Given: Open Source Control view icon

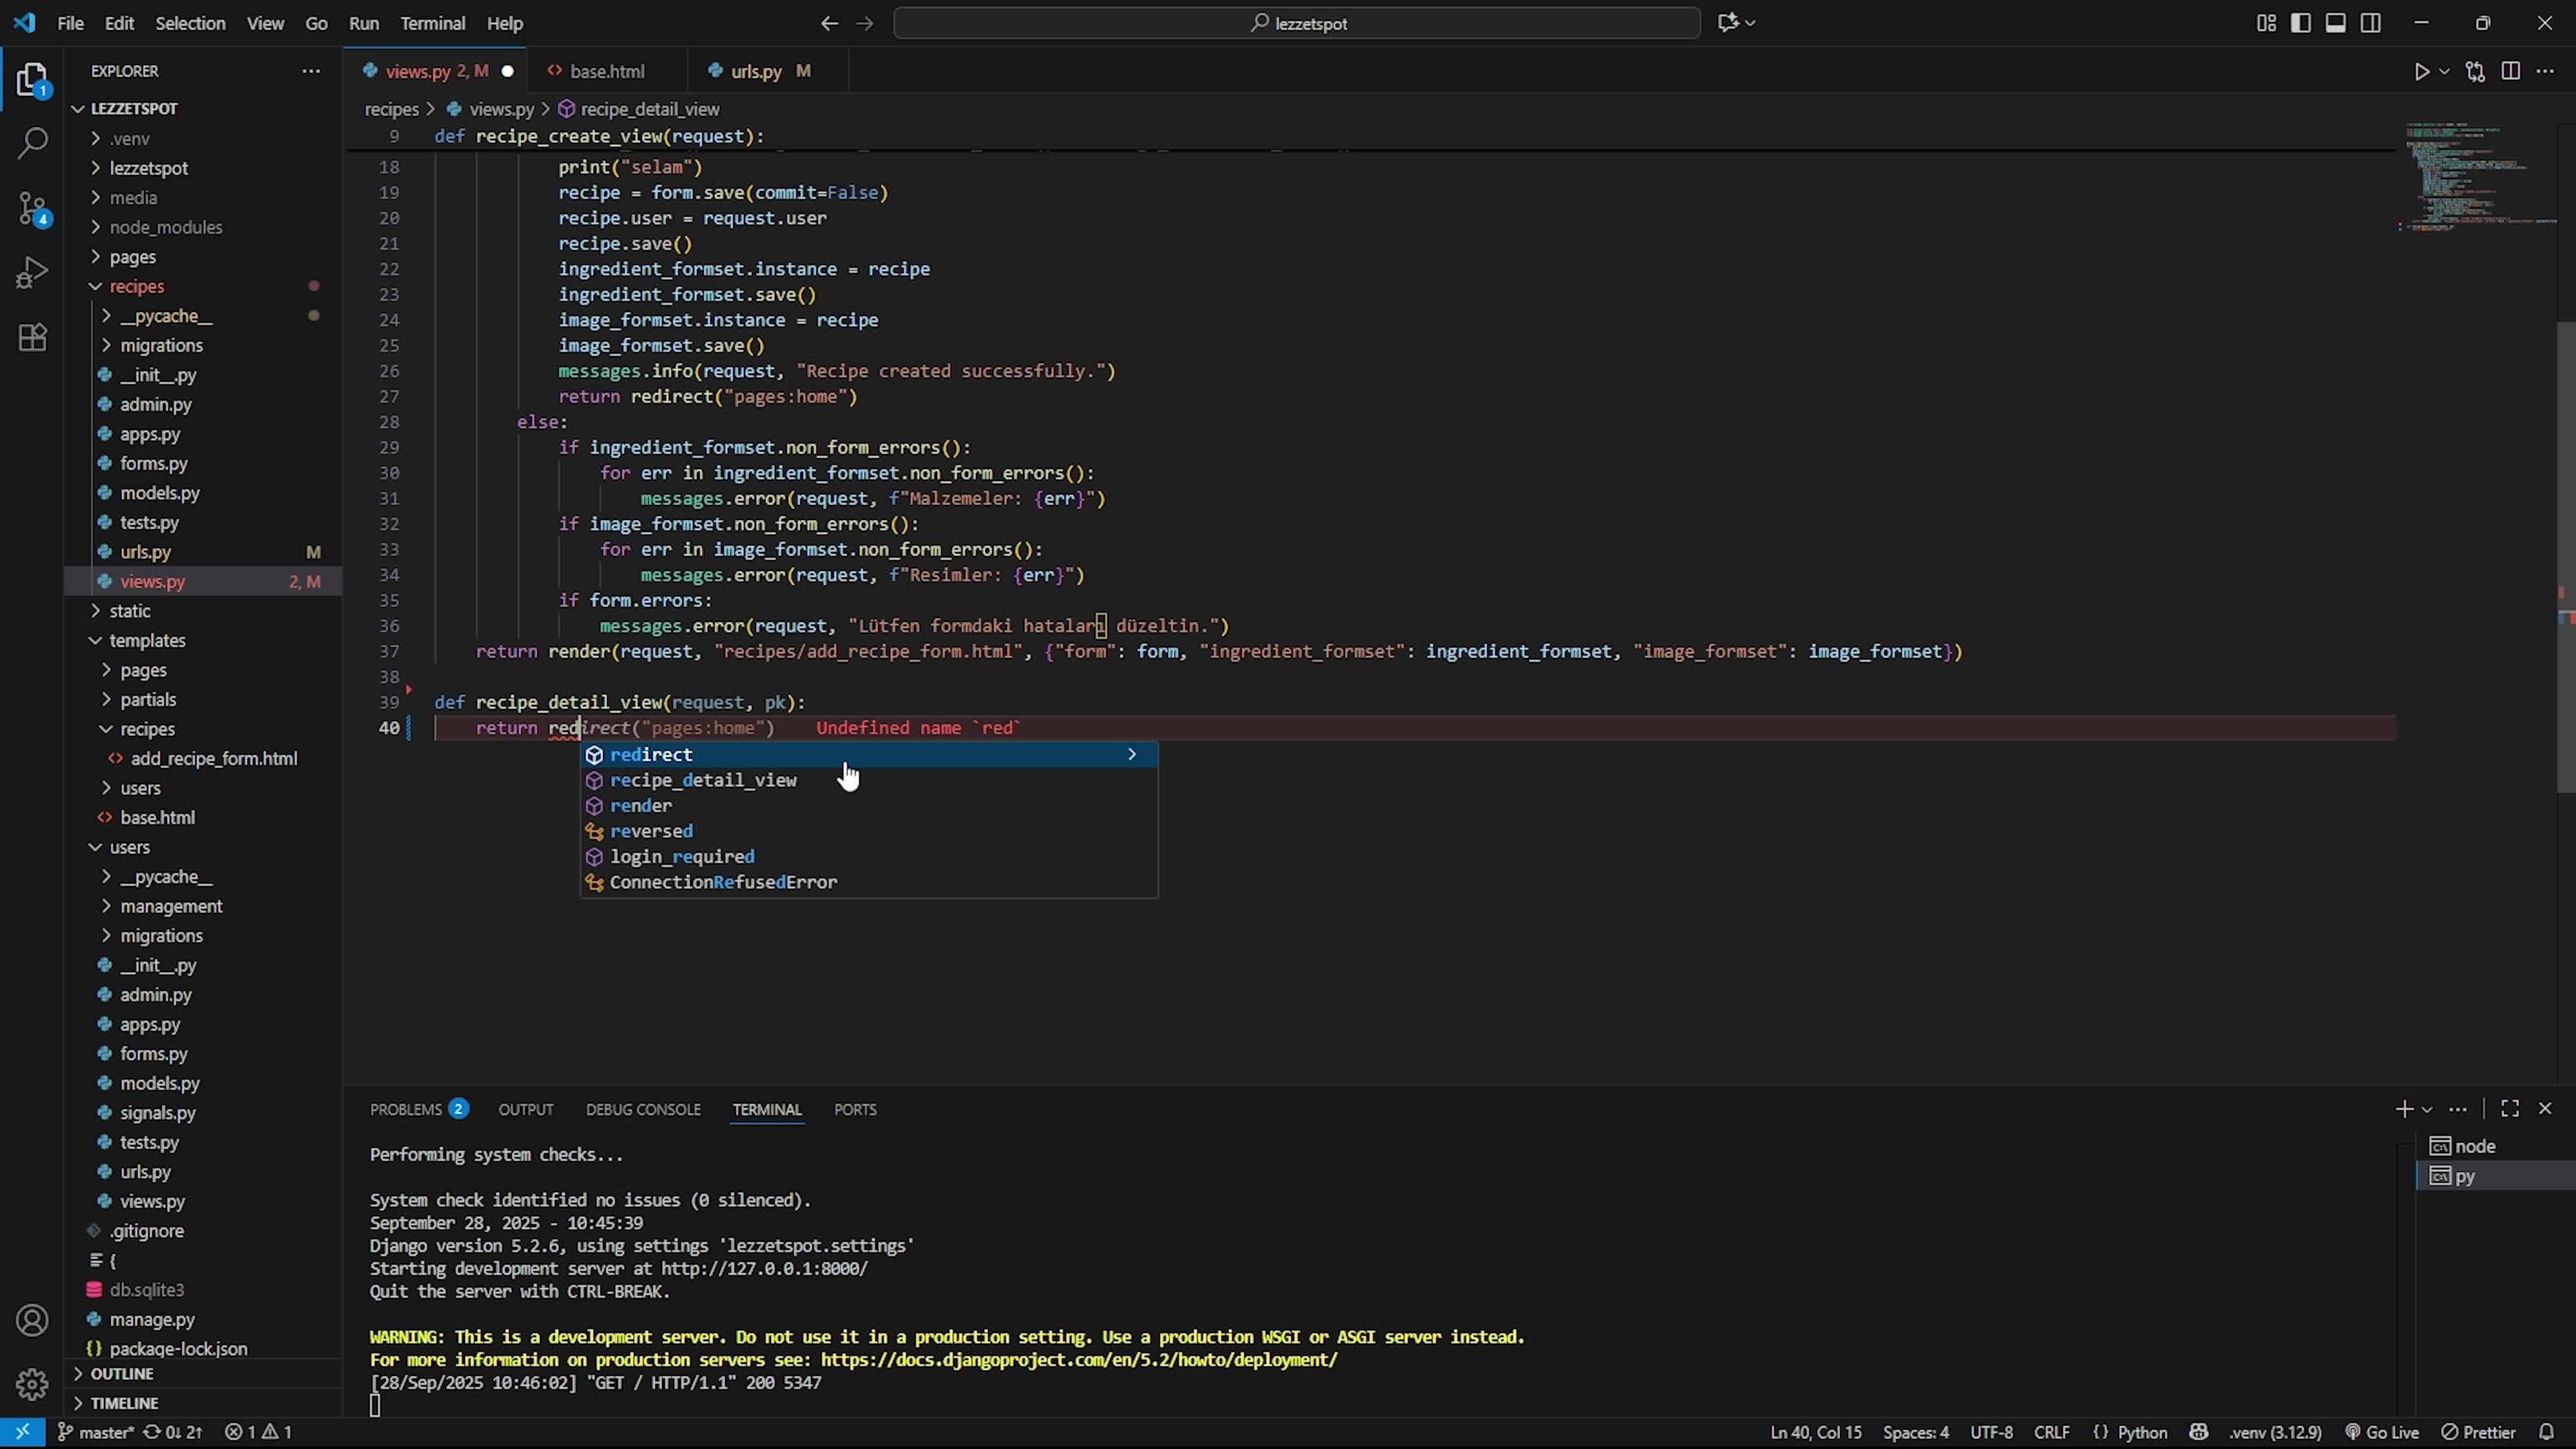Looking at the screenshot, I should pos(32,209).
